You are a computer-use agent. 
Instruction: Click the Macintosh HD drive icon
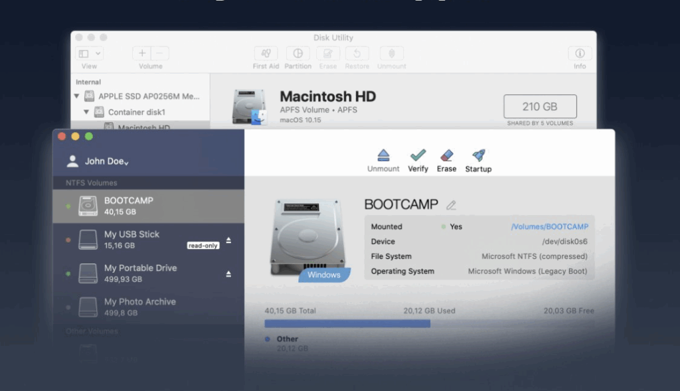250,107
